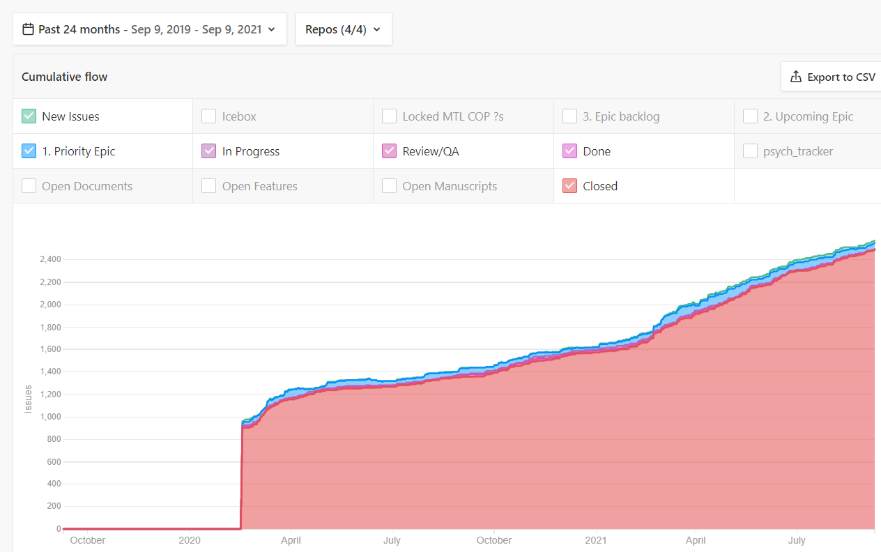Screen dimensions: 881x552
Task: Click the export icon beside Export to CSV
Action: pos(796,77)
